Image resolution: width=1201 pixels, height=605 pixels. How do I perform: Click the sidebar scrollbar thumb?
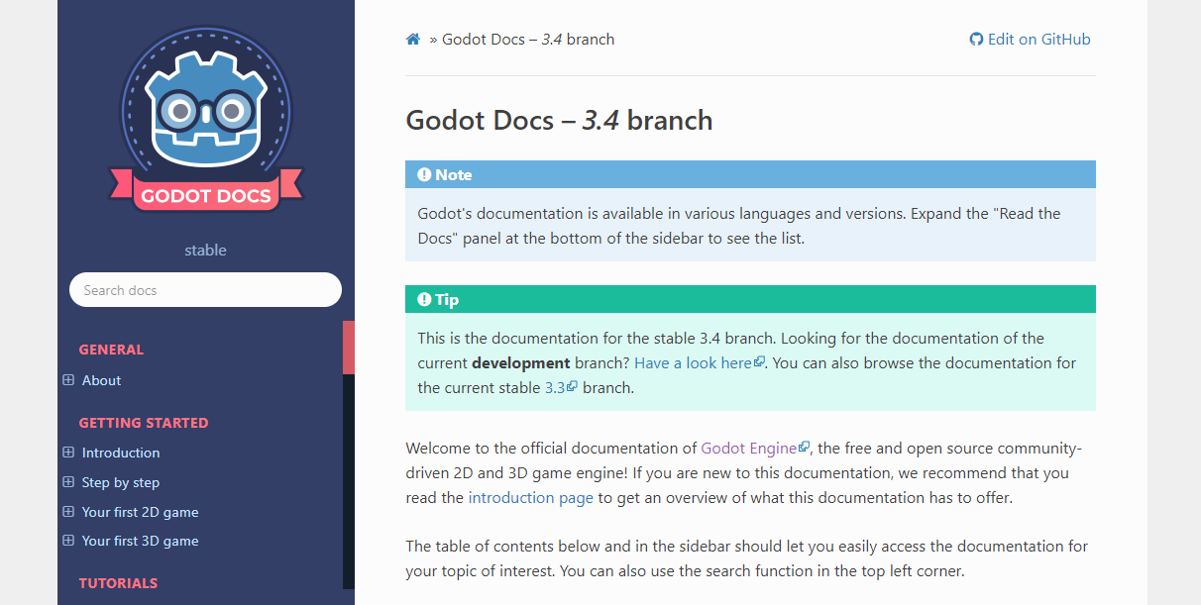click(x=349, y=348)
